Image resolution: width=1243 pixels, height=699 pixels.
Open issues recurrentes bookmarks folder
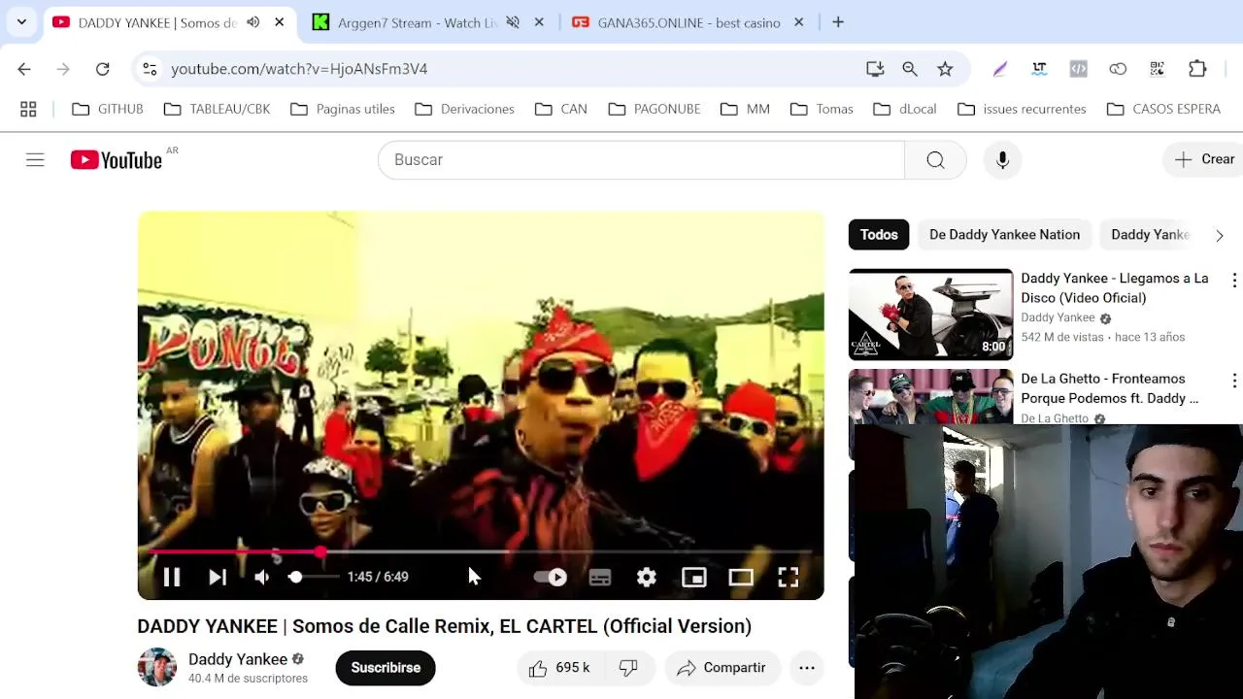tap(1022, 109)
